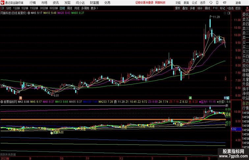
Task: Open the F10 company info button
Action: pos(215,8)
